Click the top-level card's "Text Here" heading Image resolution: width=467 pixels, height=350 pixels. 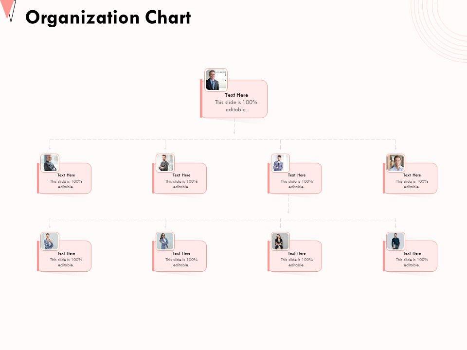[x=236, y=95]
